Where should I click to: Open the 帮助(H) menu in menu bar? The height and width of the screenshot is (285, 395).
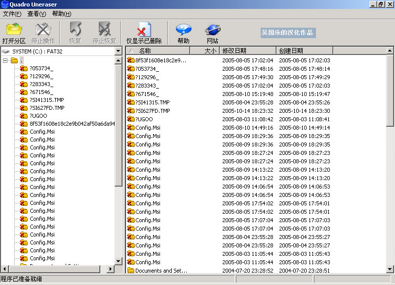(62, 14)
